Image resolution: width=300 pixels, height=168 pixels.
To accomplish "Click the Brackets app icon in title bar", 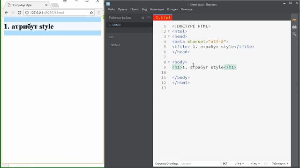I will click(x=108, y=4).
